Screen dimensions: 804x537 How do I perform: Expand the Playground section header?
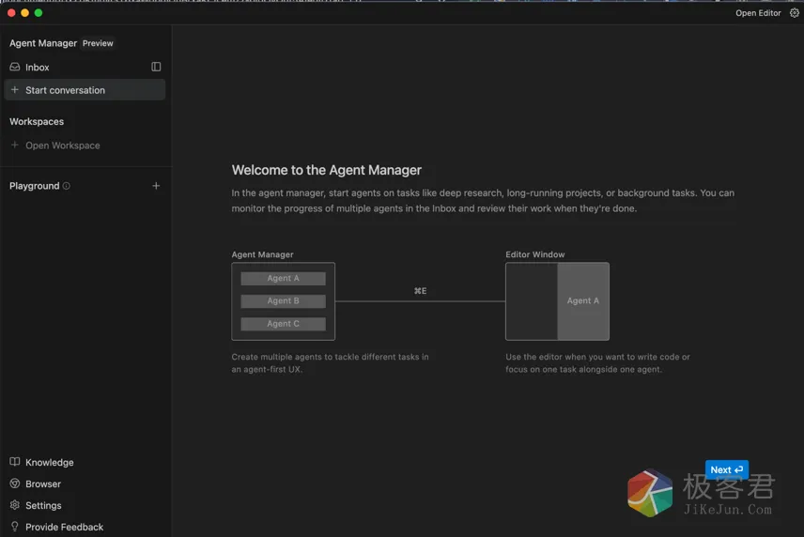tap(35, 186)
